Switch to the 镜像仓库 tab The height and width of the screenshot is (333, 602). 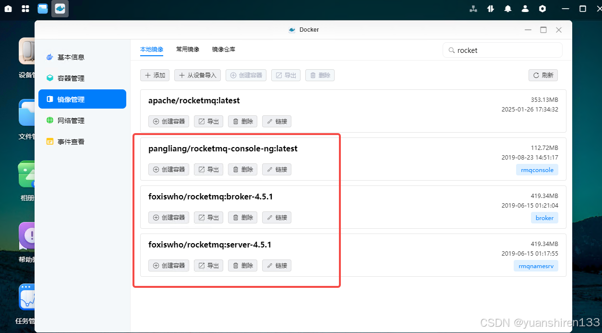(223, 49)
